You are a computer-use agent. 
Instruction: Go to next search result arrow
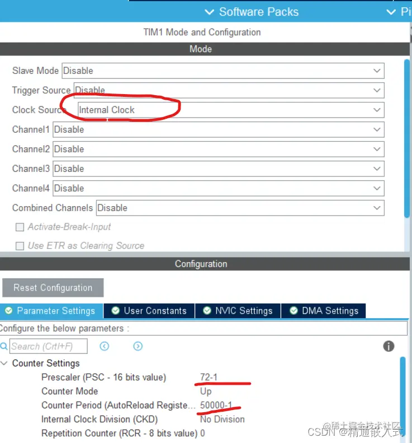pos(138,346)
